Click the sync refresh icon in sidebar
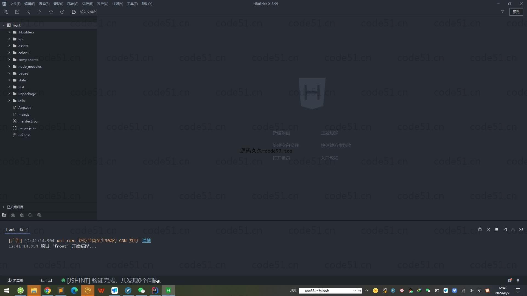This screenshot has width=527, height=296. (30, 215)
